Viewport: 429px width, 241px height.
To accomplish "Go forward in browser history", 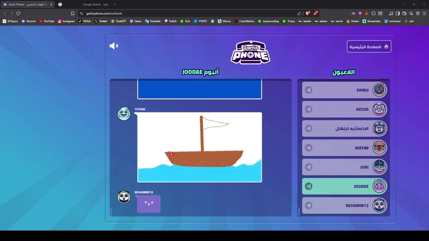I will click(x=11, y=13).
